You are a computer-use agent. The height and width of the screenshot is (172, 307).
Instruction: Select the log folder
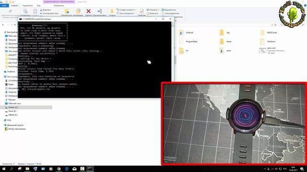(225, 32)
